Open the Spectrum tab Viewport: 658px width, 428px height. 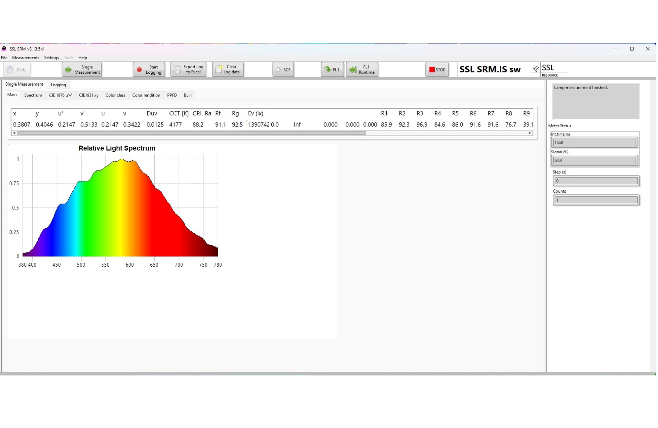coord(33,95)
